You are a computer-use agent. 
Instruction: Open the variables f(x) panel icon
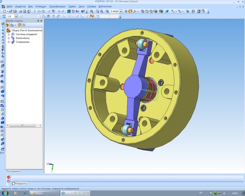pos(77,11)
